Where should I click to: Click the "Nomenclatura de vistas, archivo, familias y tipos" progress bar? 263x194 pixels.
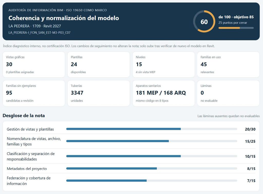[x=152, y=141]
